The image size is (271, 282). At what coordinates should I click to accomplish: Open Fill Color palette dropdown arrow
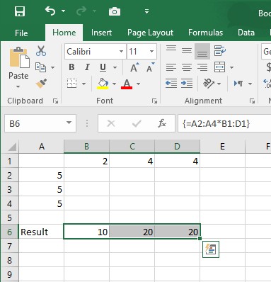pyautogui.click(x=114, y=84)
